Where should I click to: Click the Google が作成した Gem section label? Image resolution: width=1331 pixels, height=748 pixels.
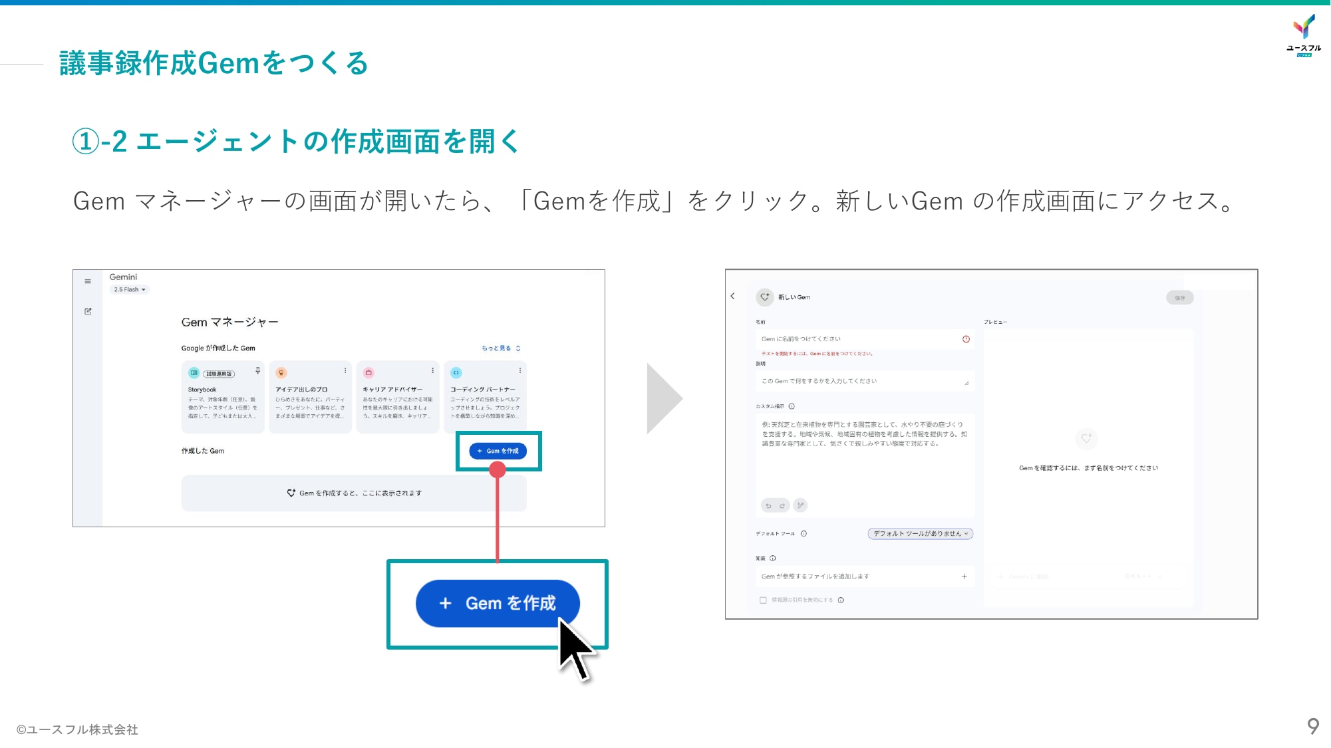pos(218,348)
